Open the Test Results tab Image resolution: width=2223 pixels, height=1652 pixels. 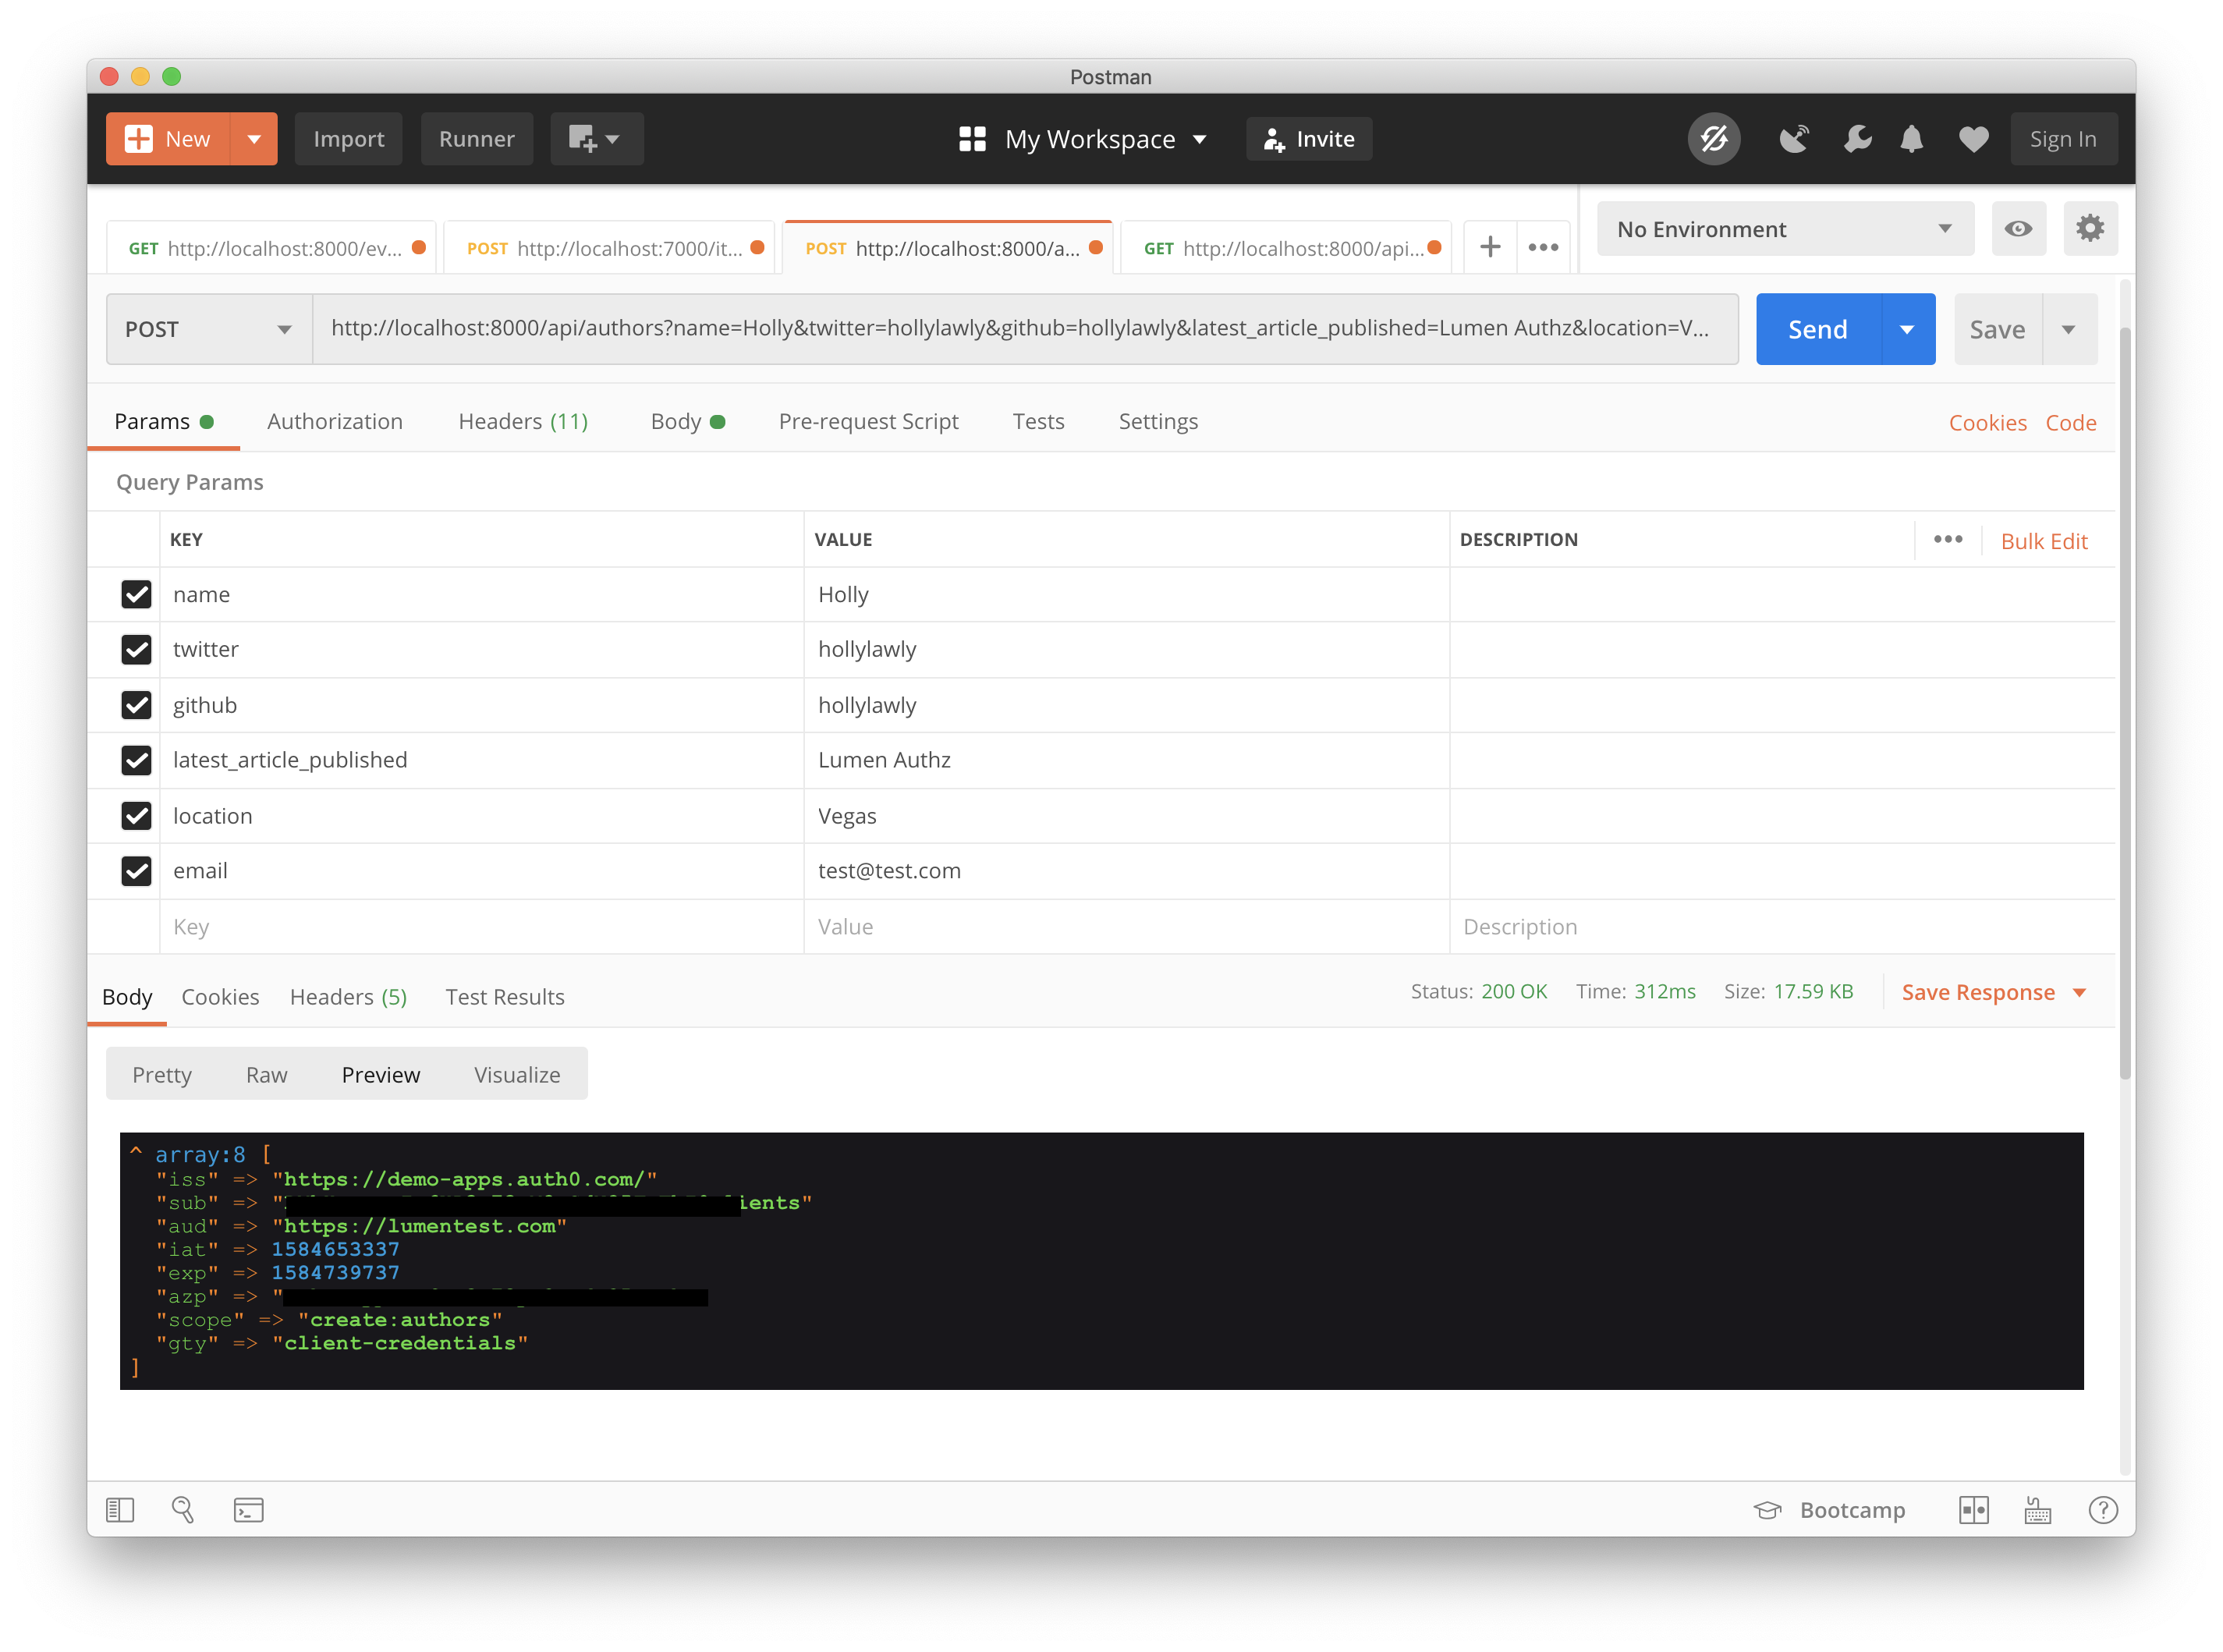point(505,997)
